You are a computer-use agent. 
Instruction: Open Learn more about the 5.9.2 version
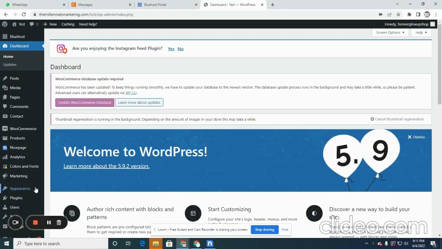(x=106, y=166)
